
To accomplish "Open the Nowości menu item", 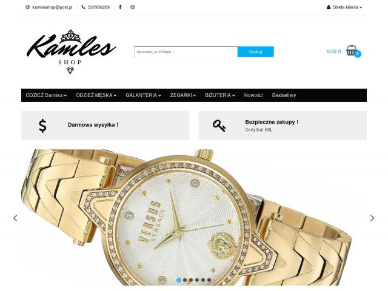I will pos(253,95).
